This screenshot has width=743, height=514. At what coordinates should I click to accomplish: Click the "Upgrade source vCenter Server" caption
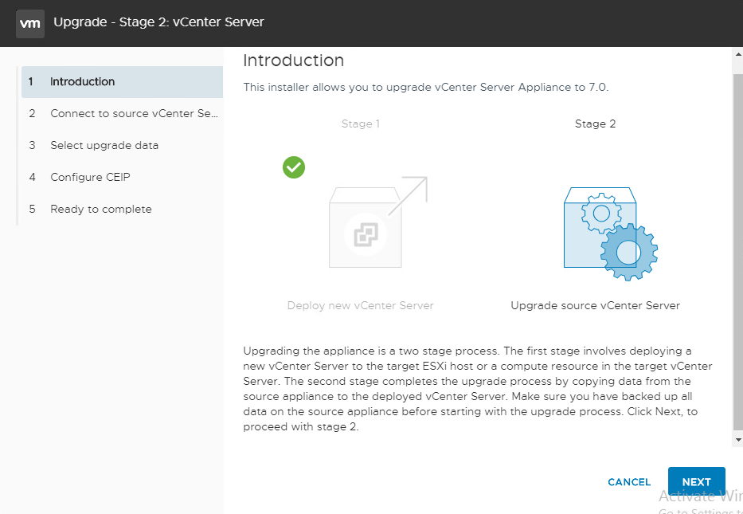[x=595, y=305]
